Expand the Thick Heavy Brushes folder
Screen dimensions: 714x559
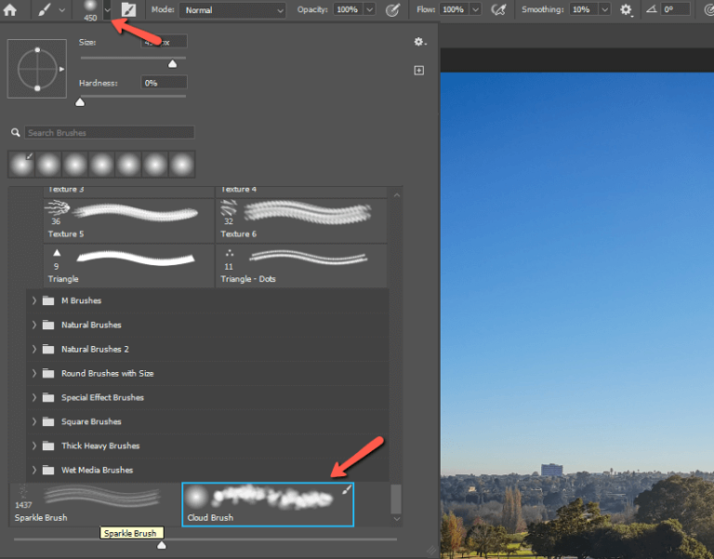34,446
